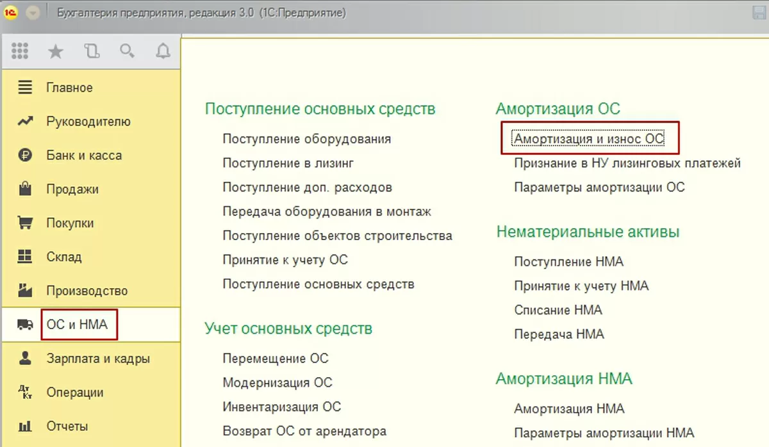Open Параметры амортизации НМА
The image size is (769, 447).
(604, 433)
